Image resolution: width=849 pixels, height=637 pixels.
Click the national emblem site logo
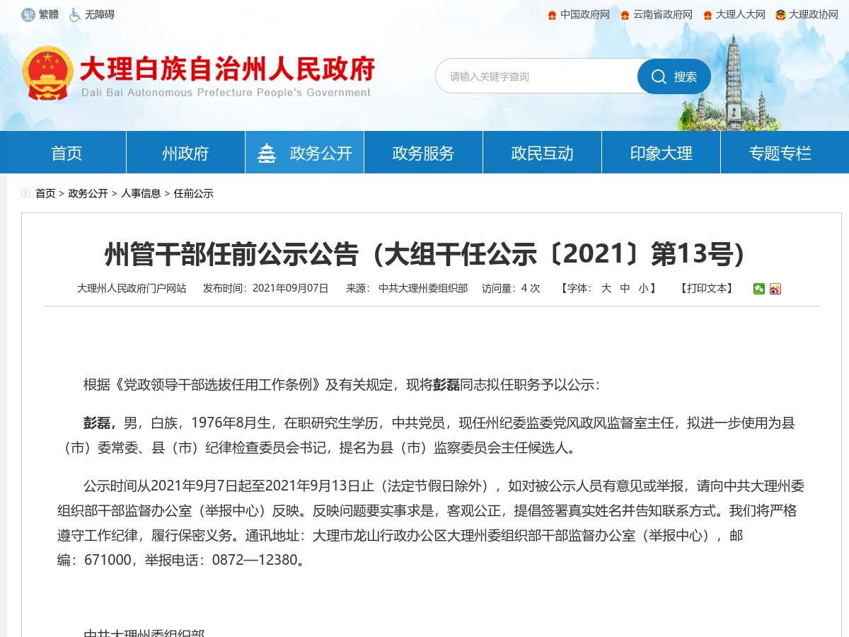coord(47,73)
